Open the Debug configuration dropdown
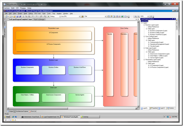 click(59, 17)
